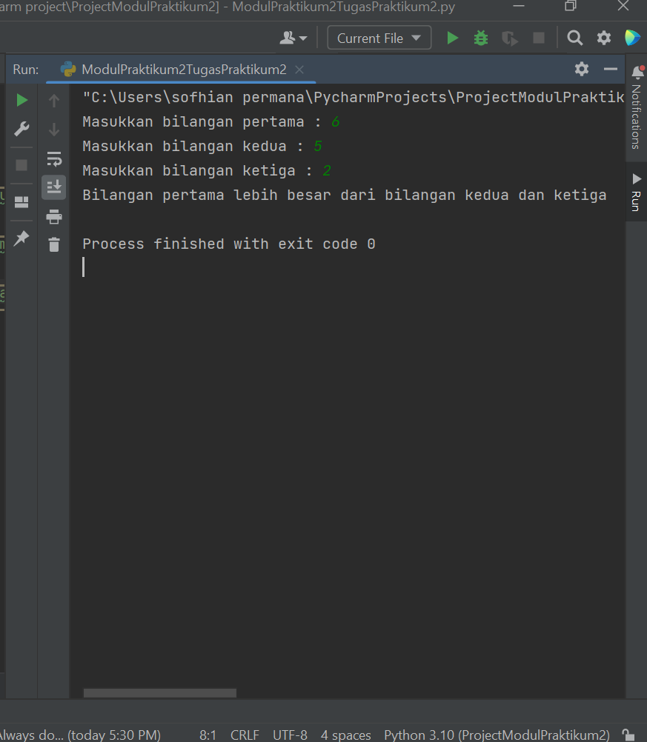Viewport: 647px width, 742px height.
Task: Pin the Run tab
Action: click(x=21, y=238)
